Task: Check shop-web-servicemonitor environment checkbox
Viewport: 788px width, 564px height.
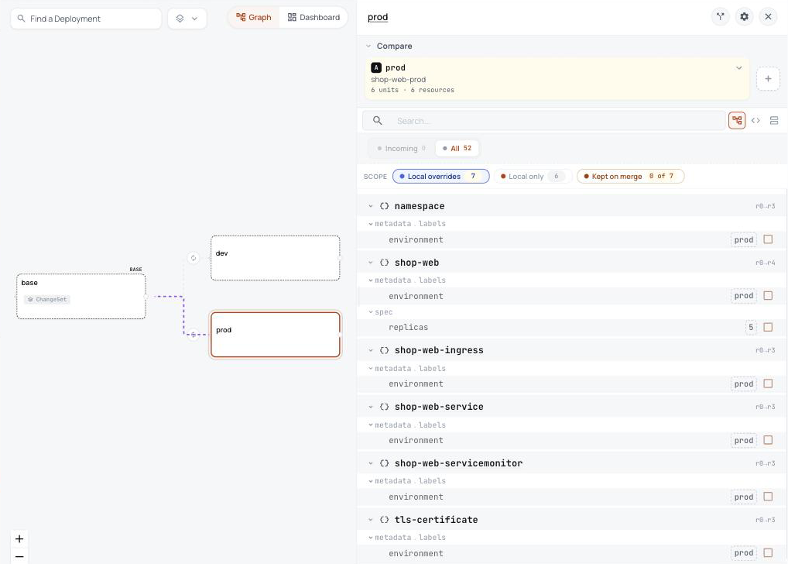Action: pyautogui.click(x=768, y=497)
